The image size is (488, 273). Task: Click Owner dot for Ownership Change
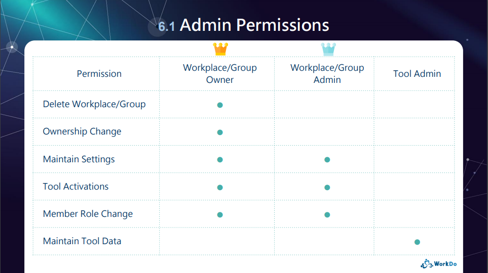220,132
